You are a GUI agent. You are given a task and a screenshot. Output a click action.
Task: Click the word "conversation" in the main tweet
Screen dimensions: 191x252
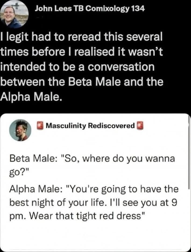[122, 67]
